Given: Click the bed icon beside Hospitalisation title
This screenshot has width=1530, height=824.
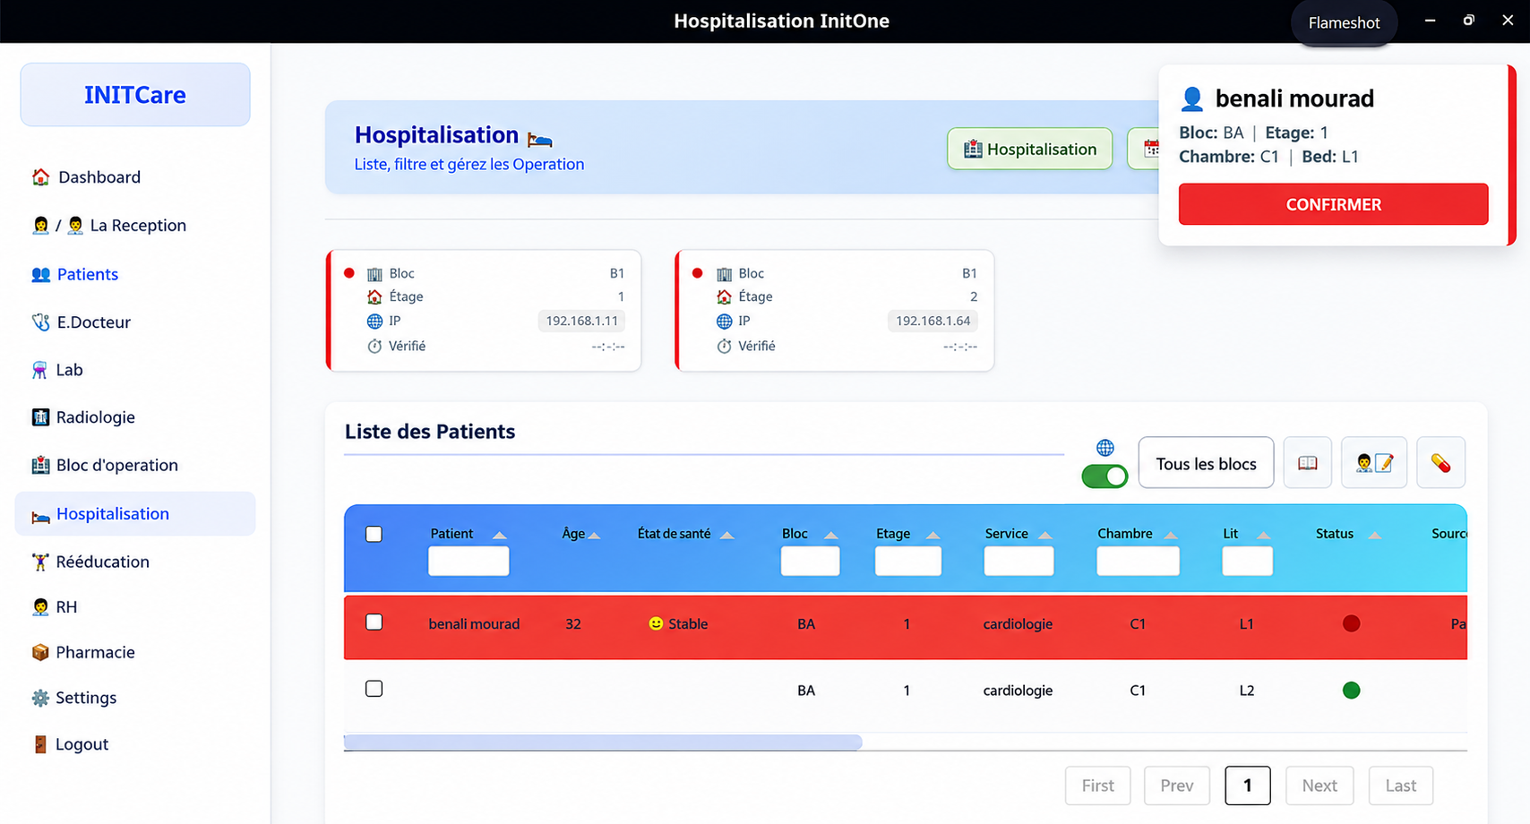Looking at the screenshot, I should (x=540, y=139).
